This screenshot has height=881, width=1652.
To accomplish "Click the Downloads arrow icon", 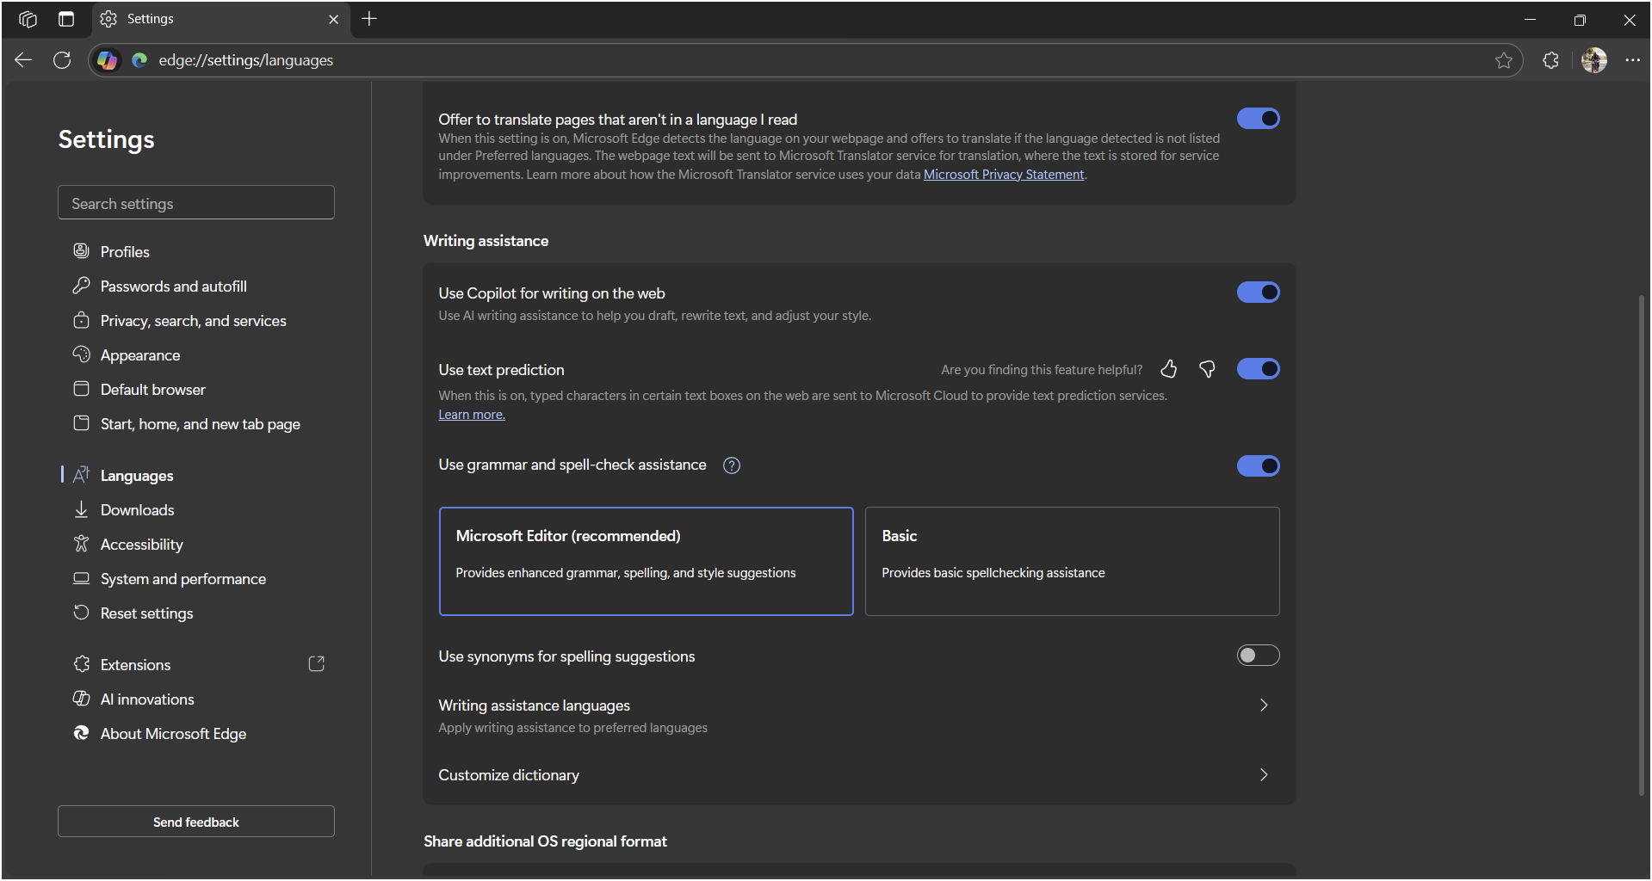I will (x=81, y=508).
